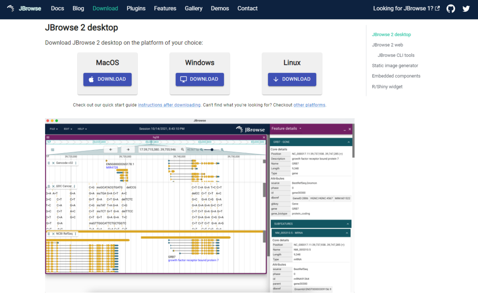
Task: Collapse the SUBFEATURES panel
Action: 349,224
